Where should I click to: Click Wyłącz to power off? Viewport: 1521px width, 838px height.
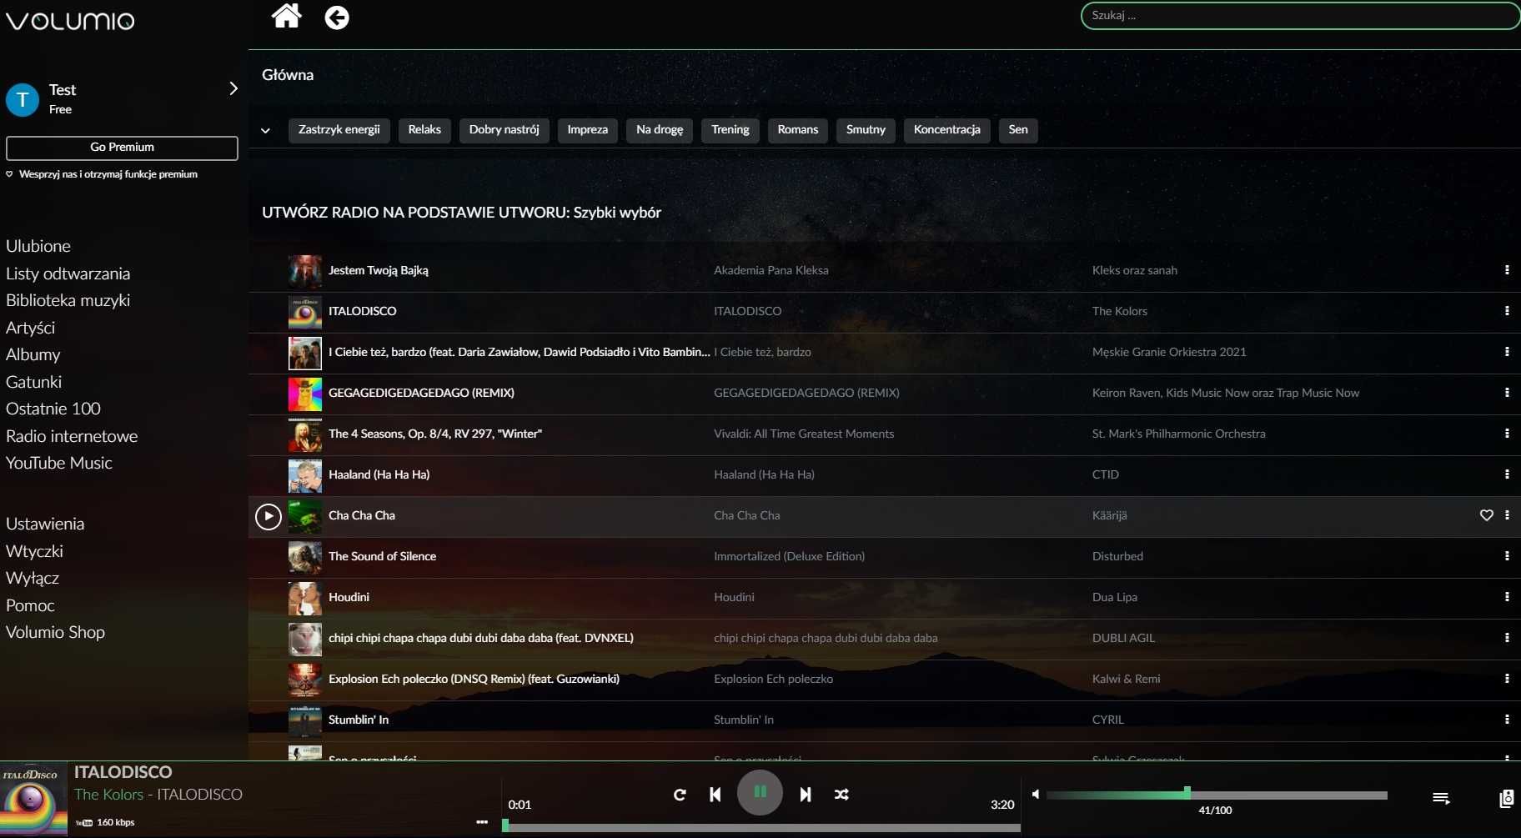[32, 578]
